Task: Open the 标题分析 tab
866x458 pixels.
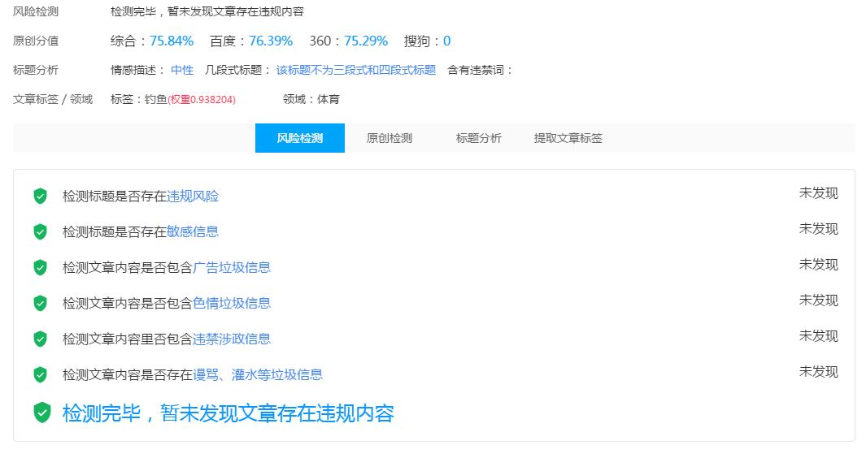Action: pos(479,138)
